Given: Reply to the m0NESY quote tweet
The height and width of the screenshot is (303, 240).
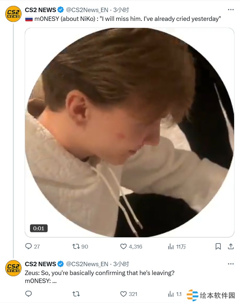Looking at the screenshot, I should pyautogui.click(x=29, y=246).
